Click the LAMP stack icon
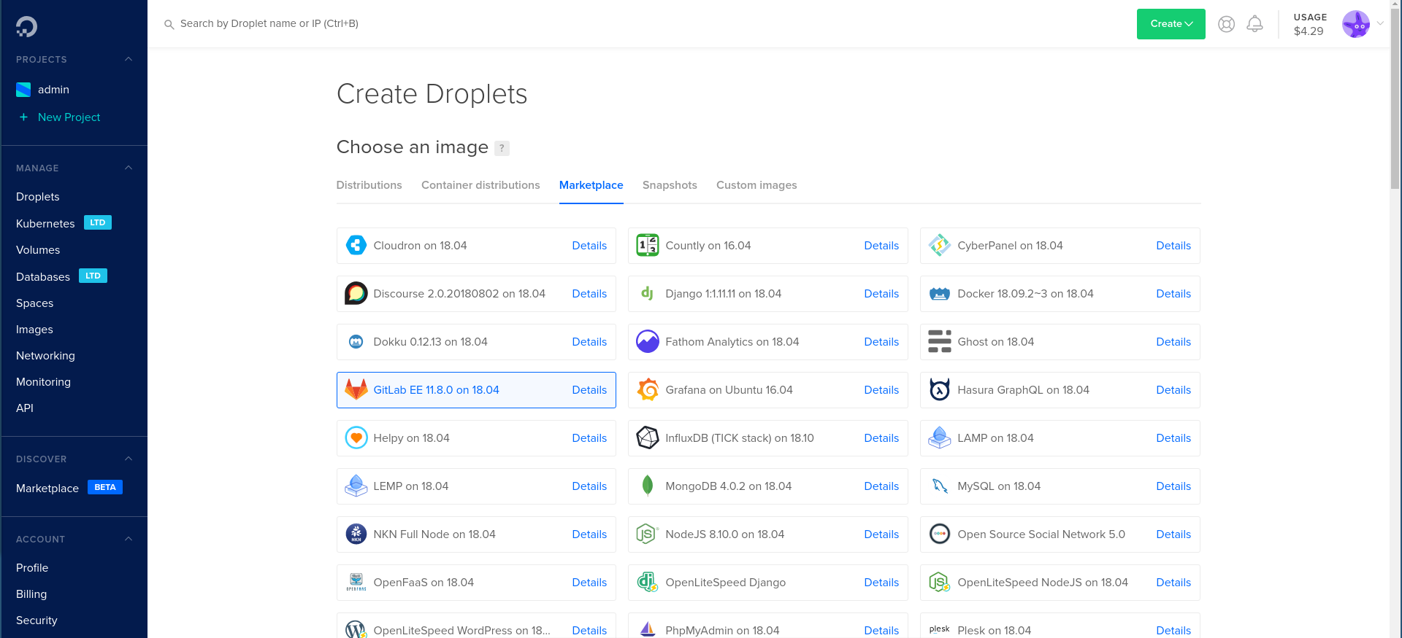Screen dimensions: 1402x638 (940, 437)
